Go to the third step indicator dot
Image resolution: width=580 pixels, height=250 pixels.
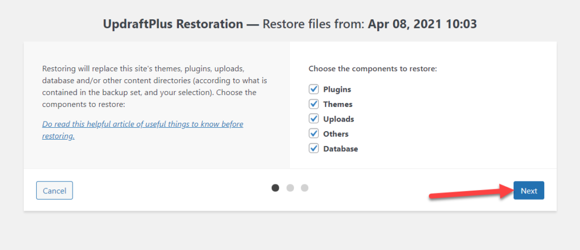tap(304, 188)
